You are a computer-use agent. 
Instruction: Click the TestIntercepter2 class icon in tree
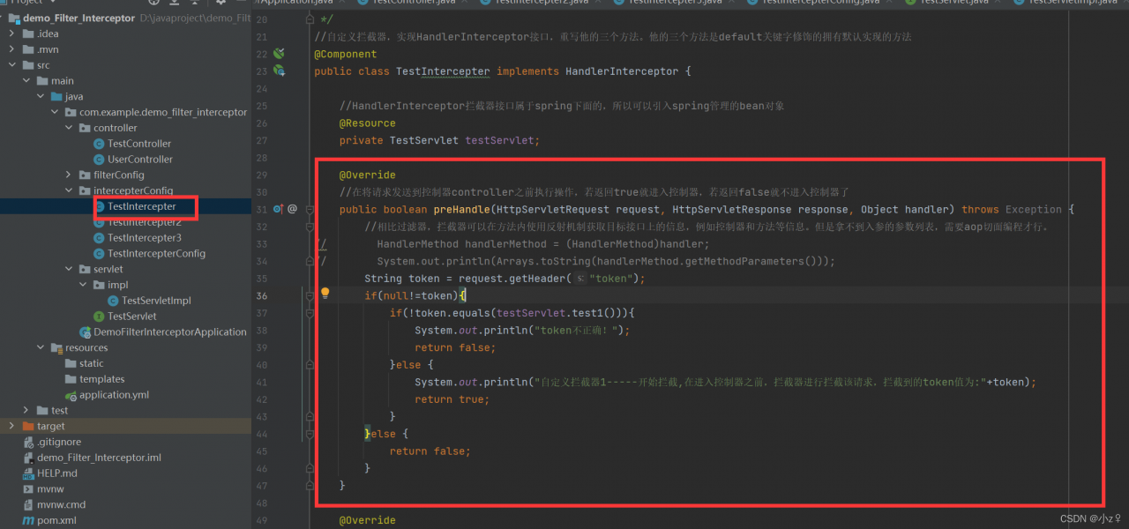coord(99,222)
